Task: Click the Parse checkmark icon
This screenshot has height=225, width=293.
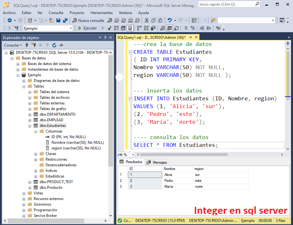Action: point(110,28)
